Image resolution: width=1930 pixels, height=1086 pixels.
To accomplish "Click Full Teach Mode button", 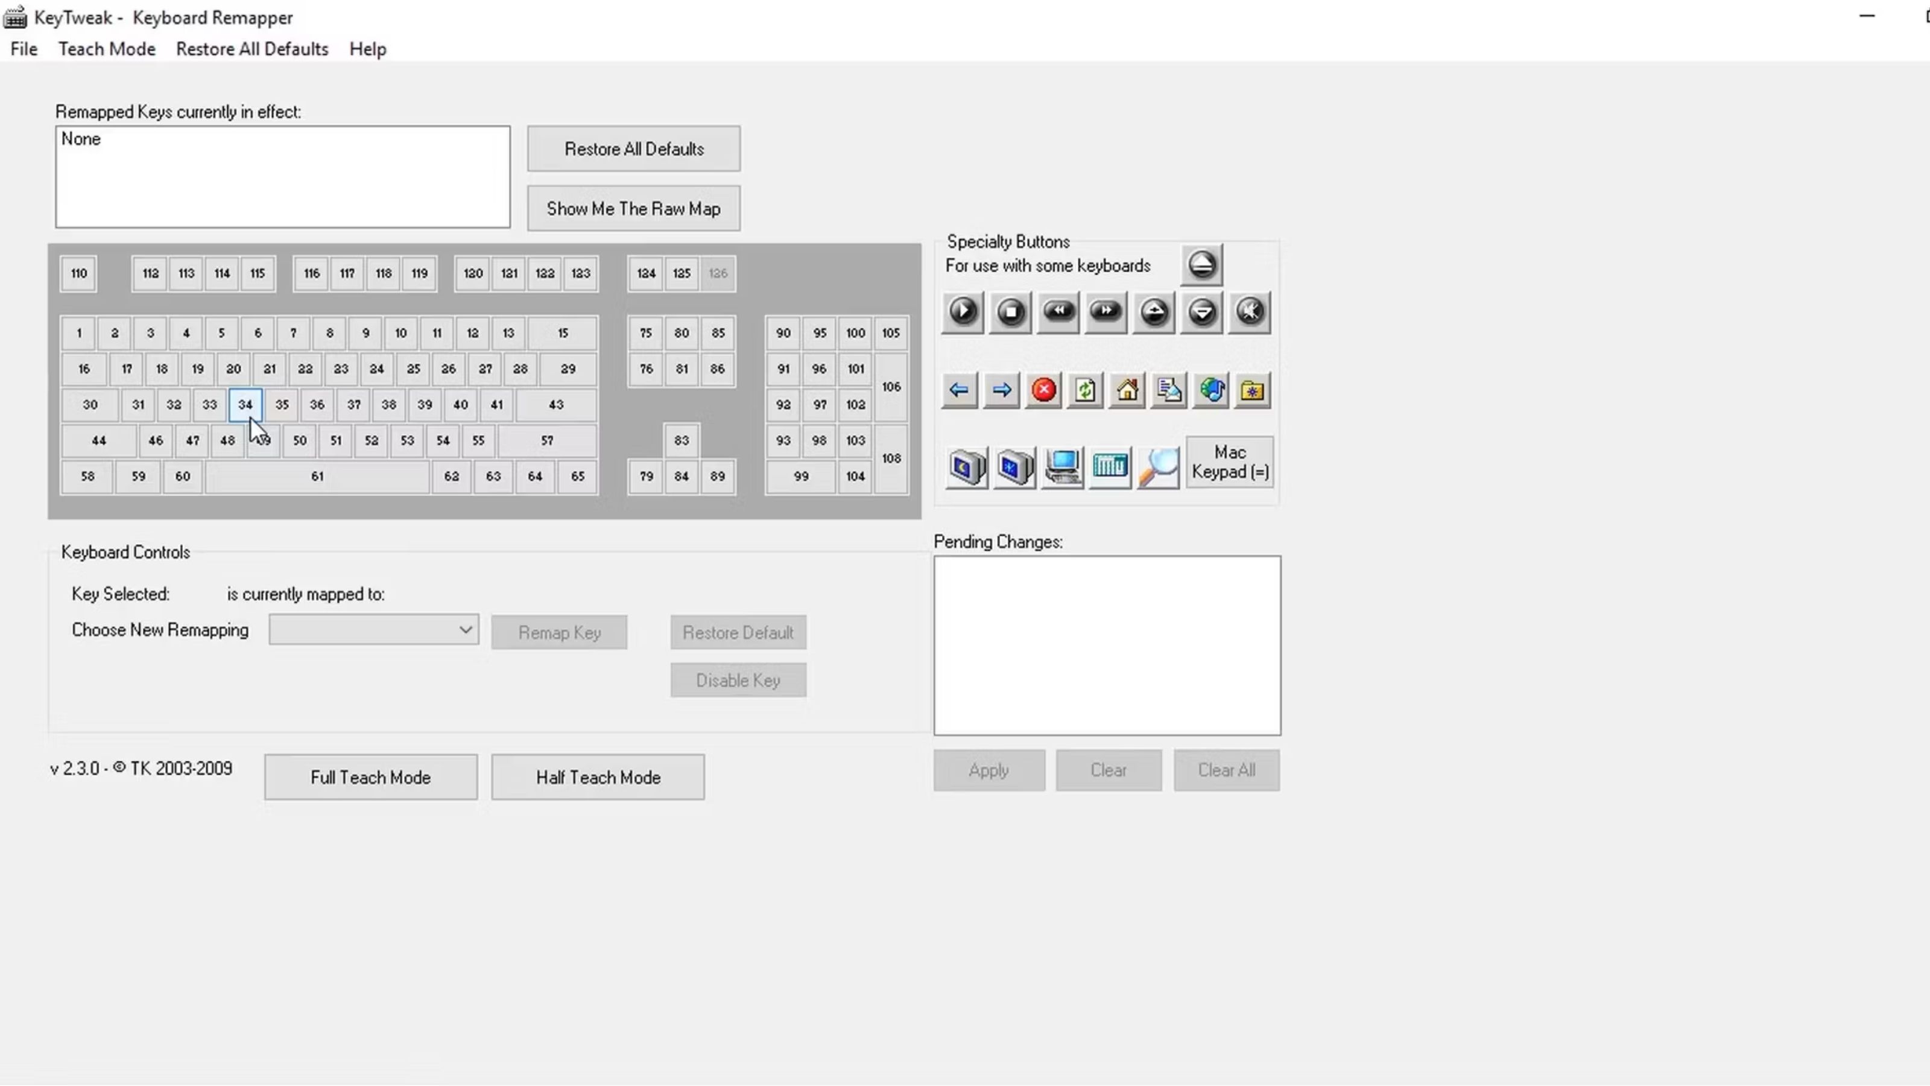I will click(x=370, y=777).
